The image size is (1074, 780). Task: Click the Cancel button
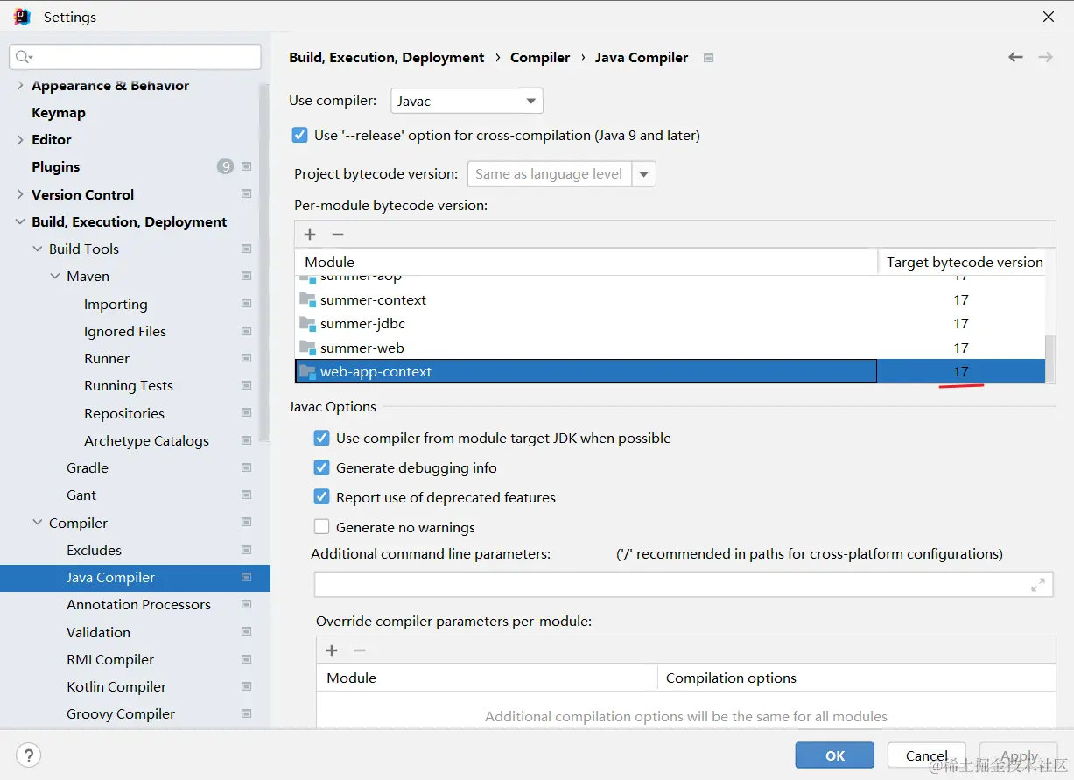(927, 755)
